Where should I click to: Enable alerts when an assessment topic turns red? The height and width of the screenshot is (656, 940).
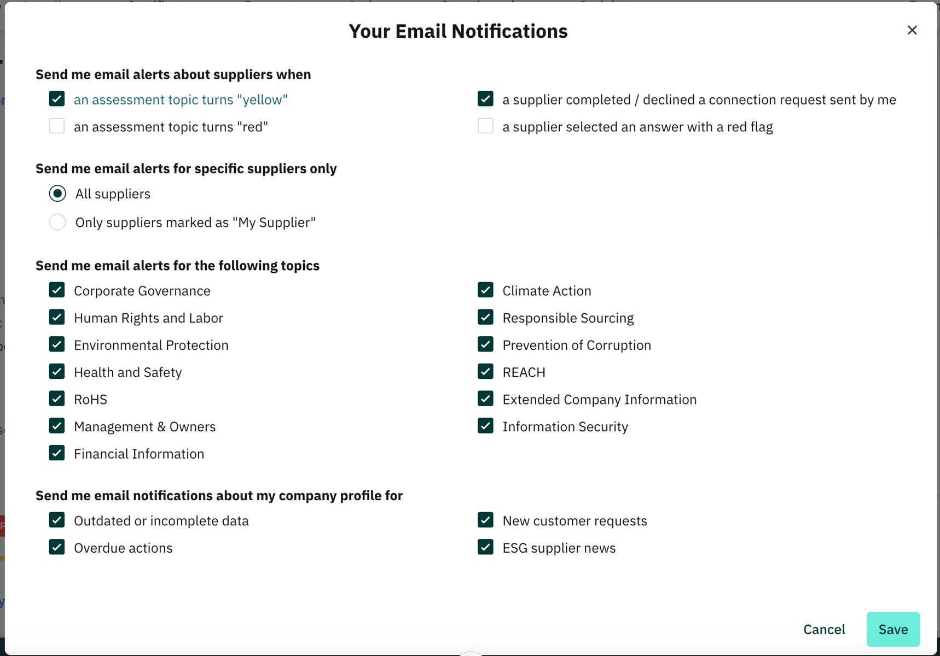(x=56, y=126)
